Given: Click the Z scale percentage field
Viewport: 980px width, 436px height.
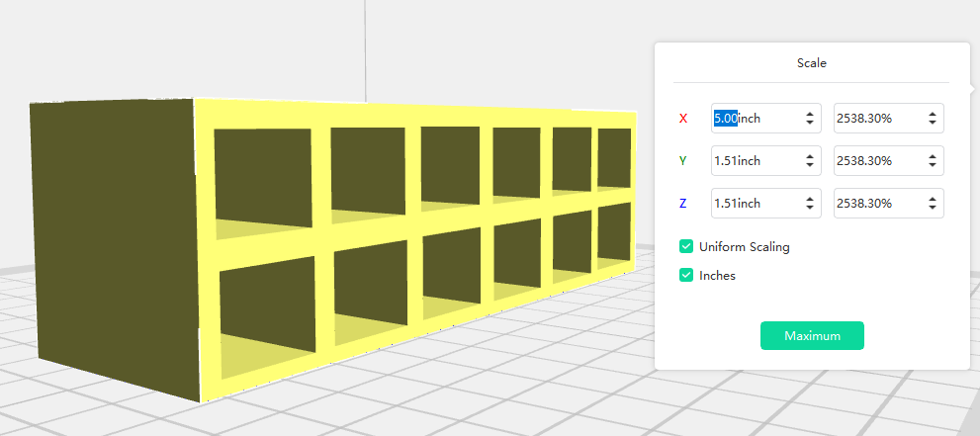Looking at the screenshot, I should tap(888, 203).
